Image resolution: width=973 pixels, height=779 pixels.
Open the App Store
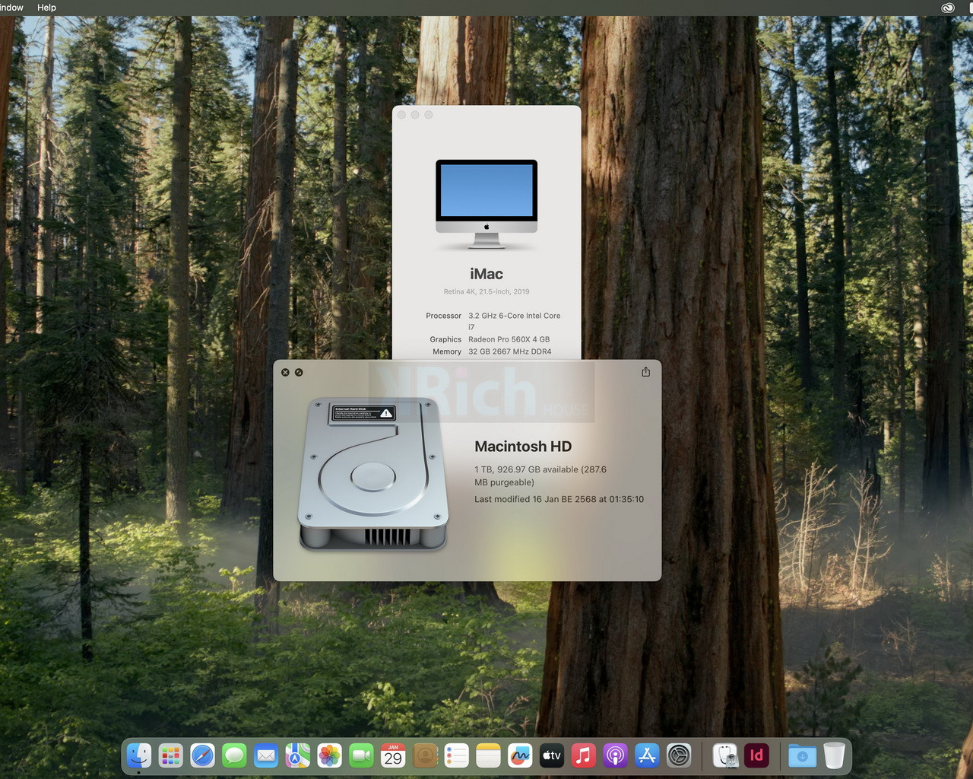coord(647,755)
